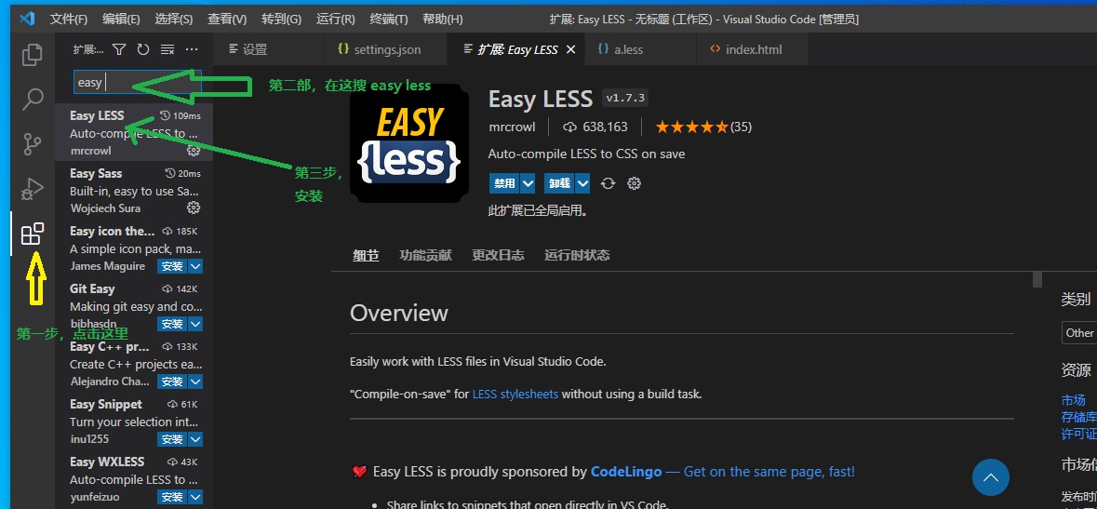Open the Run and Debug view
Screen dimensions: 1097x509
pos(33,189)
